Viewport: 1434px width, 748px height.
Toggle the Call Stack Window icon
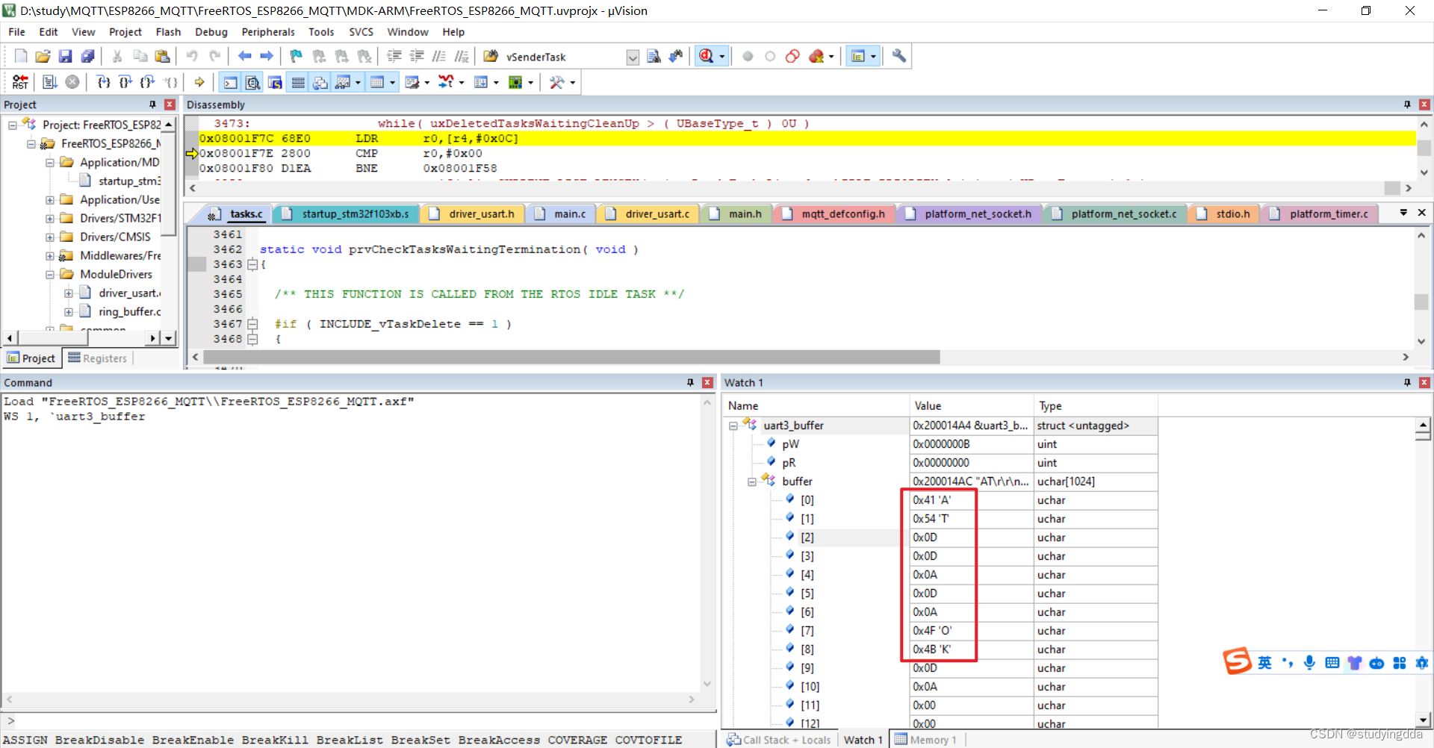(320, 82)
